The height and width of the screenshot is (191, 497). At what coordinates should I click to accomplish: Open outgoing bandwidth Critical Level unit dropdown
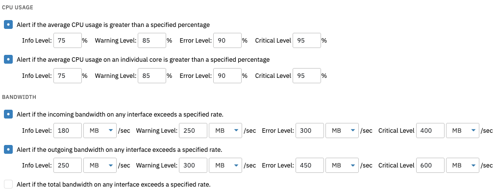click(x=463, y=166)
